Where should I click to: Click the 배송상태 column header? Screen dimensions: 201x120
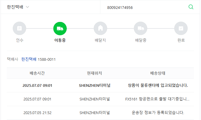click(x=158, y=73)
